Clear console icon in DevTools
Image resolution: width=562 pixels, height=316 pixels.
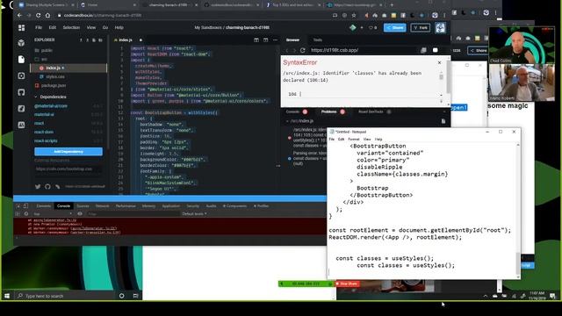click(x=25, y=214)
